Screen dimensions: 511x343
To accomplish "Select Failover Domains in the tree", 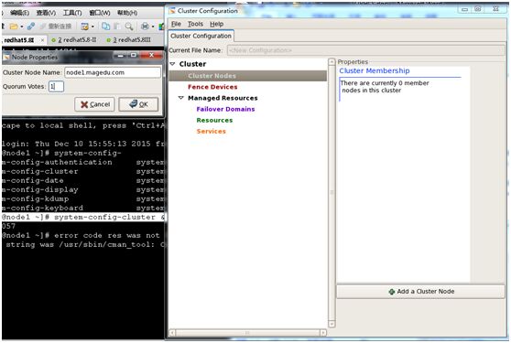I will point(225,109).
